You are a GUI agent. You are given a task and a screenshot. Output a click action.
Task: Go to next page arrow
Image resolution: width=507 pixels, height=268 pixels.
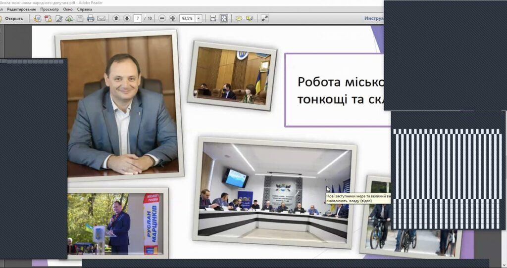pos(127,18)
